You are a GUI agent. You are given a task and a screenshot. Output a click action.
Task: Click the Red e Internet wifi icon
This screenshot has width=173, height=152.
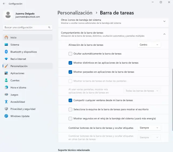pos(6,59)
